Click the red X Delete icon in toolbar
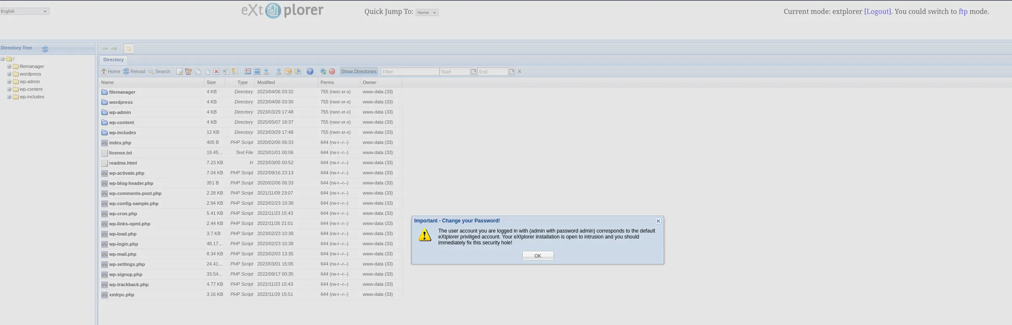1012x325 pixels. tap(216, 72)
